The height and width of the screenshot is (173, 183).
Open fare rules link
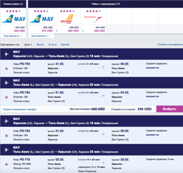pyautogui.click(x=20, y=109)
